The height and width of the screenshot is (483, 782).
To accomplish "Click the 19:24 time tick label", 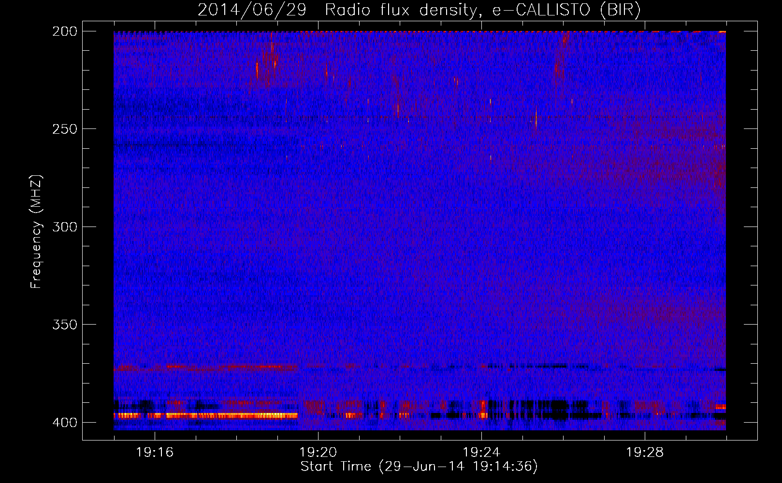I will click(x=481, y=453).
